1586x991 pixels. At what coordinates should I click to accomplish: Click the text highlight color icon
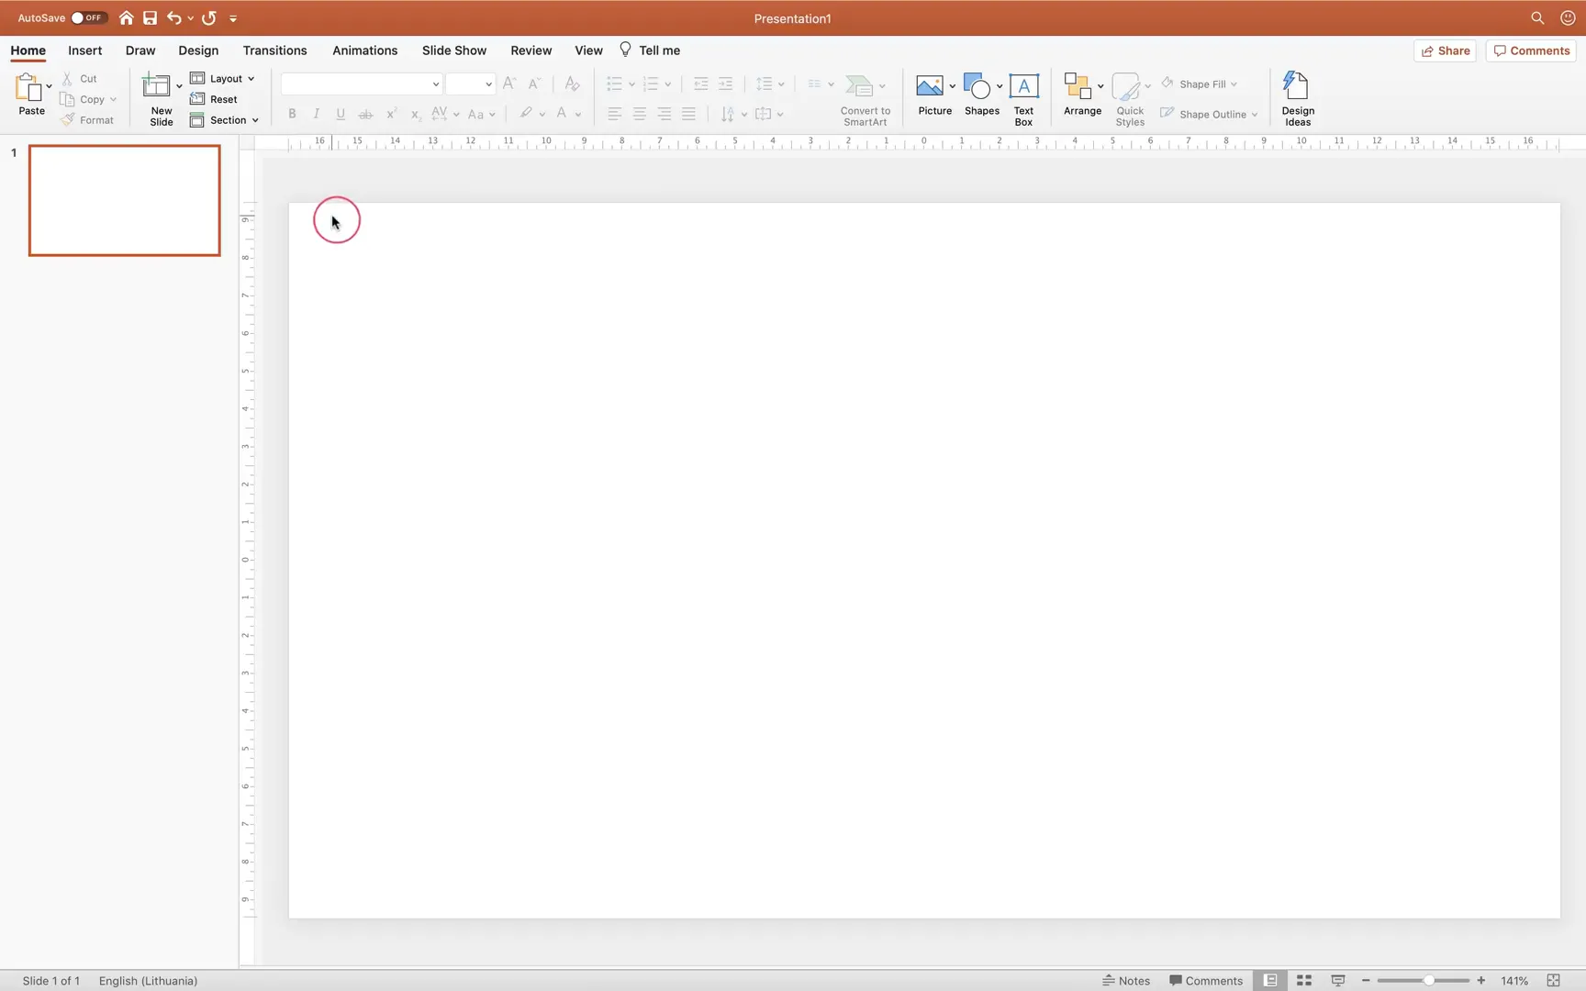click(526, 113)
